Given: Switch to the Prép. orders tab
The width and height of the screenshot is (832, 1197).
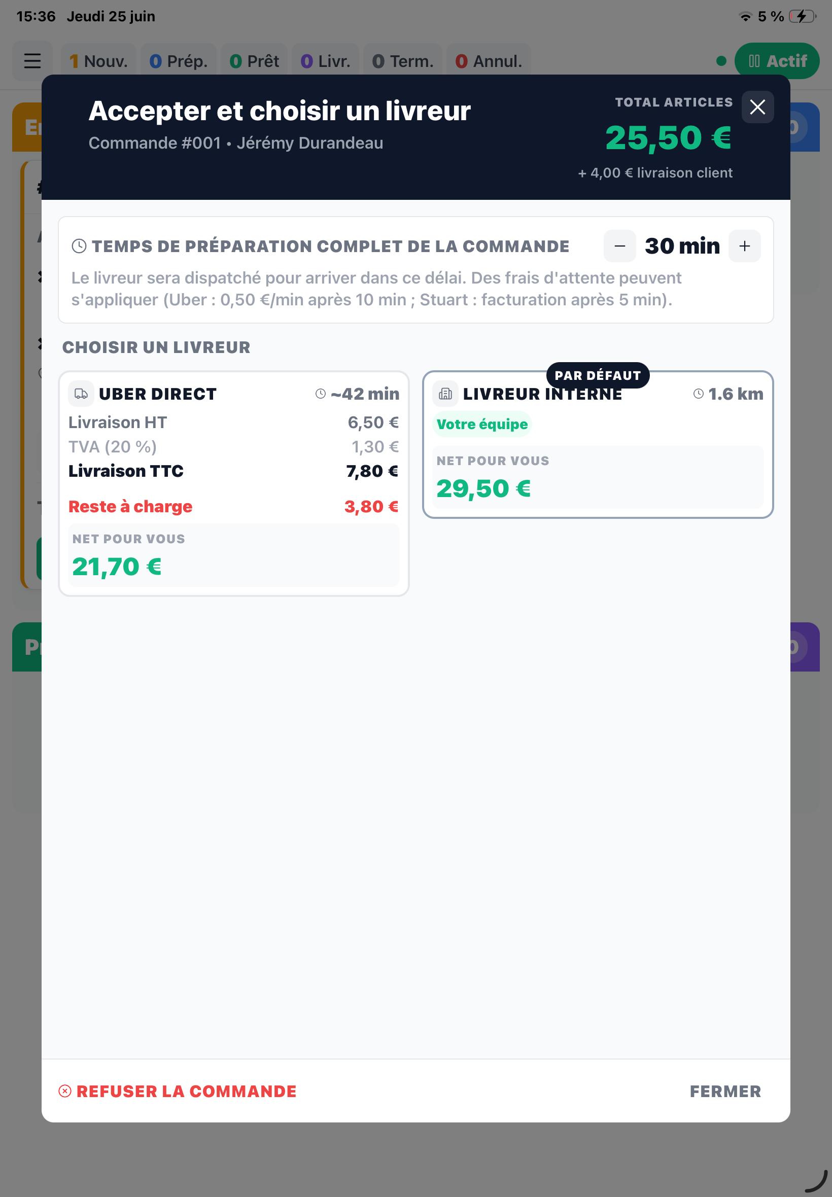Looking at the screenshot, I should [178, 61].
